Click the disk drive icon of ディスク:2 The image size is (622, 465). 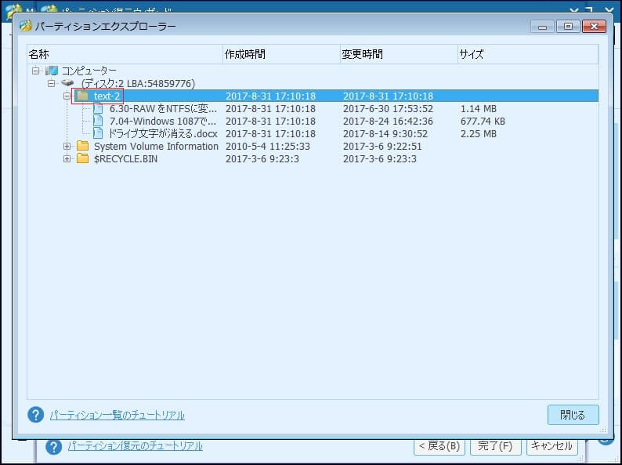point(67,82)
